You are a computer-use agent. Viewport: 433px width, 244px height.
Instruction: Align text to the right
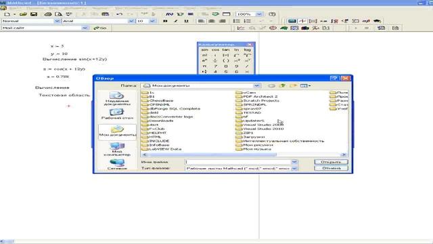click(223, 21)
